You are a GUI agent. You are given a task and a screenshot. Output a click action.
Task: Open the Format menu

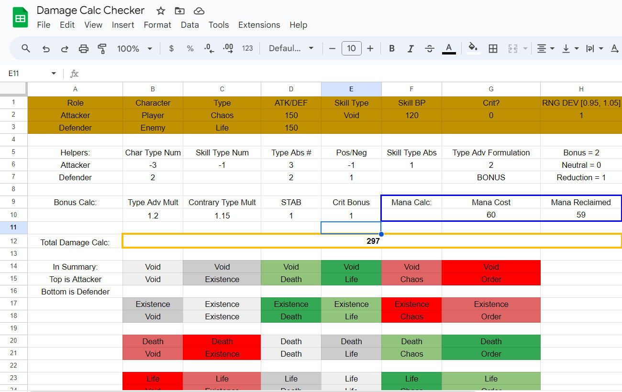pyautogui.click(x=157, y=25)
